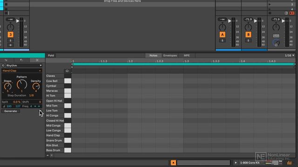Click the piano key for Hi Tom
298x167 pixels.
[68, 96]
